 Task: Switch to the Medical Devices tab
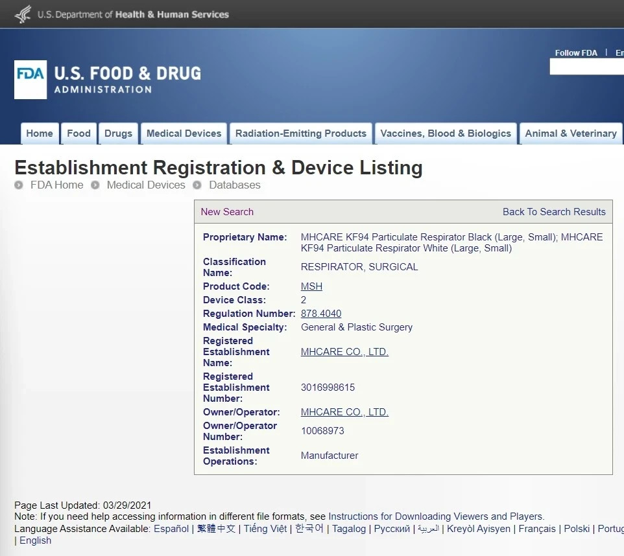[184, 133]
